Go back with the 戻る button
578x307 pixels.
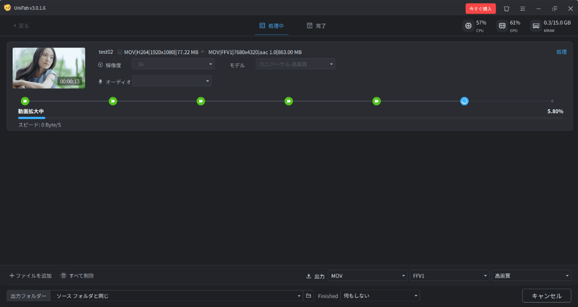click(x=21, y=26)
